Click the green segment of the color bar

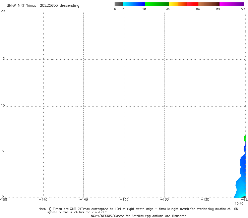157,4
